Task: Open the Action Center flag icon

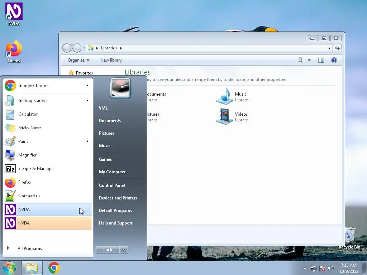Action: [322, 268]
